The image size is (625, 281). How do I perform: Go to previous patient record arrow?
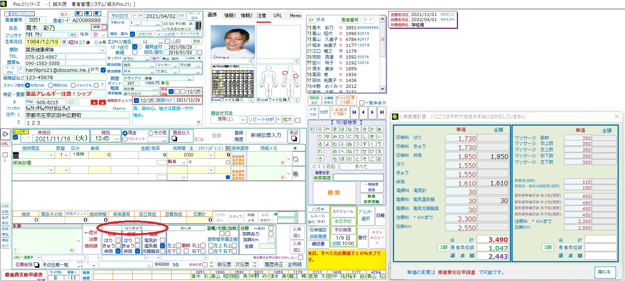tap(363, 112)
